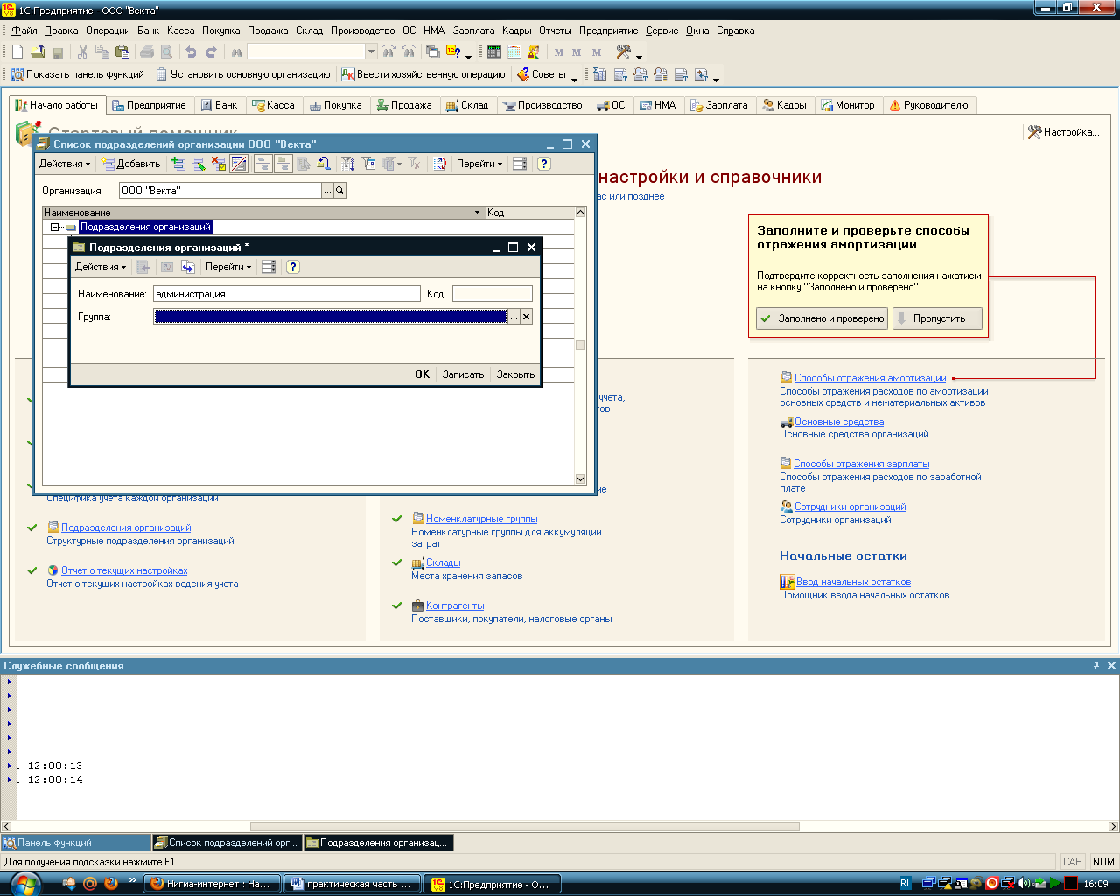Click the mark for deletion icon in list toolbar
The width and height of the screenshot is (1120, 896).
[x=219, y=164]
